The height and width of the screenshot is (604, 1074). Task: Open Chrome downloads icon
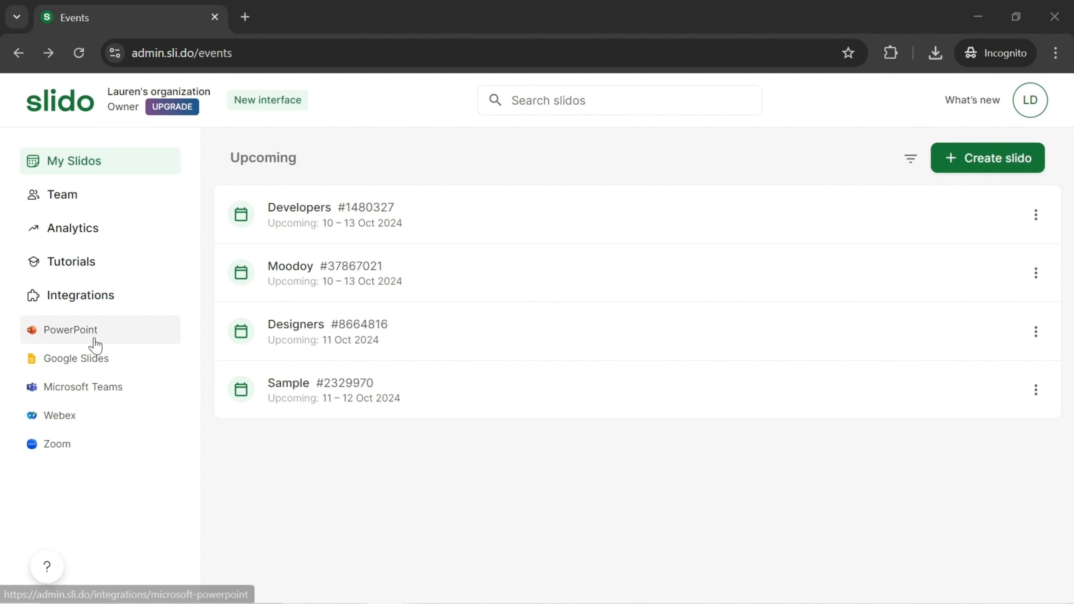[935, 53]
